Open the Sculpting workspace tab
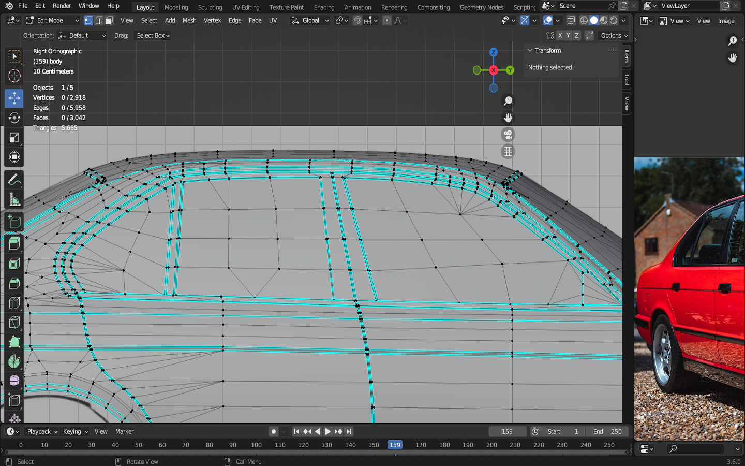Screen dimensions: 745x466 click(x=210, y=7)
